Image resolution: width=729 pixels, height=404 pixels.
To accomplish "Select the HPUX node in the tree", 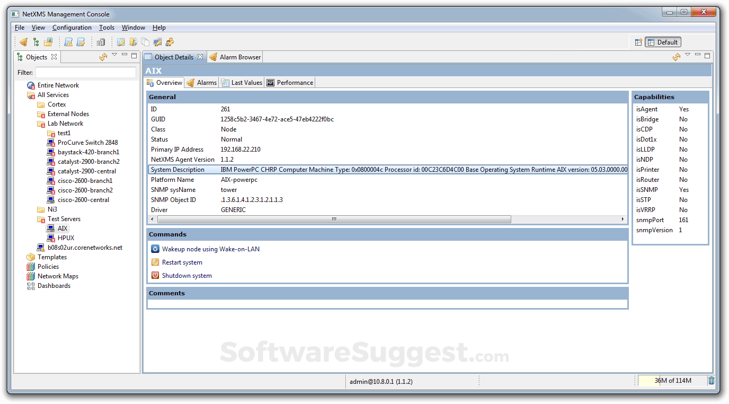I will (x=65, y=238).
